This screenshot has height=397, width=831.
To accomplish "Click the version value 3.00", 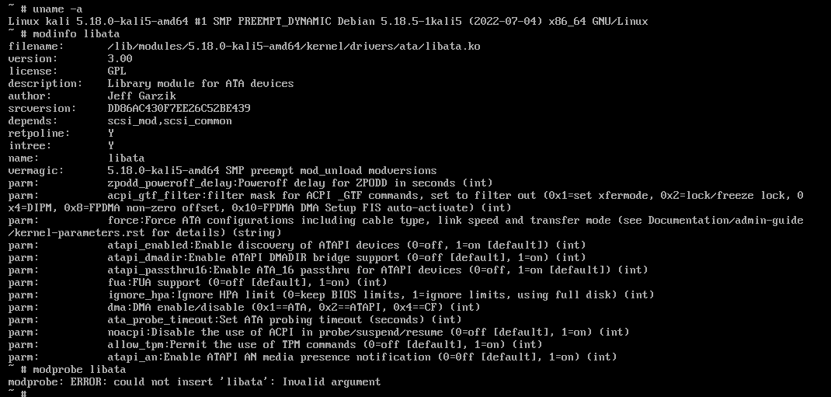I will (x=120, y=58).
